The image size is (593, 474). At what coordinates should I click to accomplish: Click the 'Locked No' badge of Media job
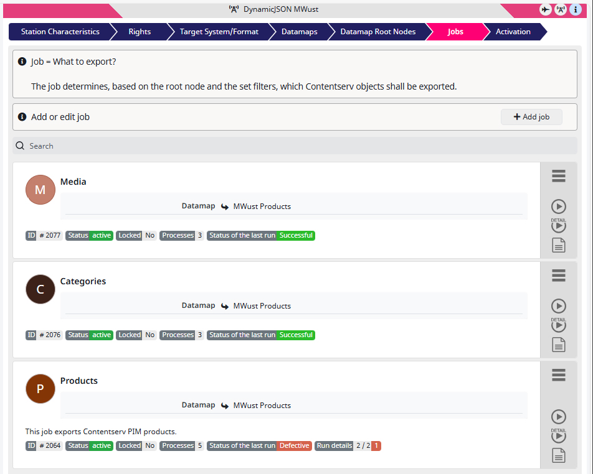(136, 235)
